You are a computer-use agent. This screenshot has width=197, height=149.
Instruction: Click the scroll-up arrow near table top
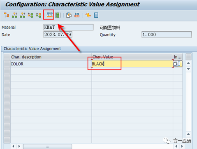pos(188,63)
